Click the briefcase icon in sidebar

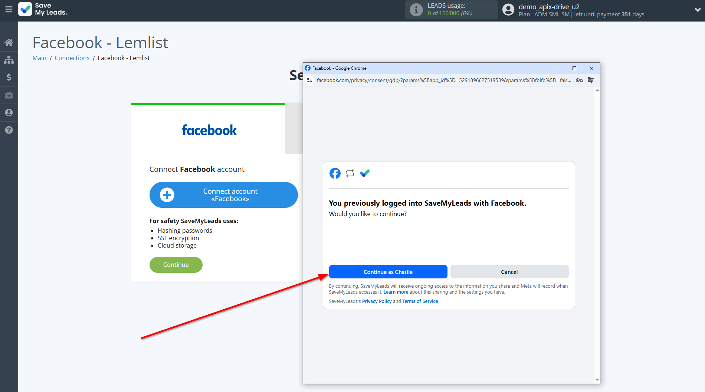click(9, 95)
